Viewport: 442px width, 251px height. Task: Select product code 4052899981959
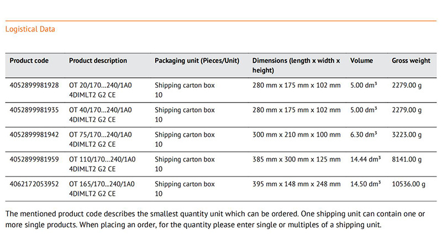tap(34, 159)
